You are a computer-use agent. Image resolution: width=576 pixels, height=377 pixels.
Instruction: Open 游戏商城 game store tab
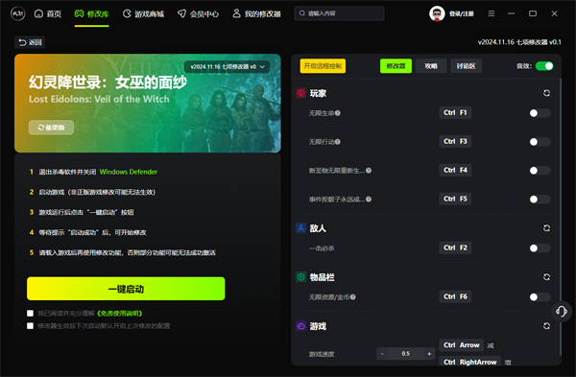(x=143, y=14)
